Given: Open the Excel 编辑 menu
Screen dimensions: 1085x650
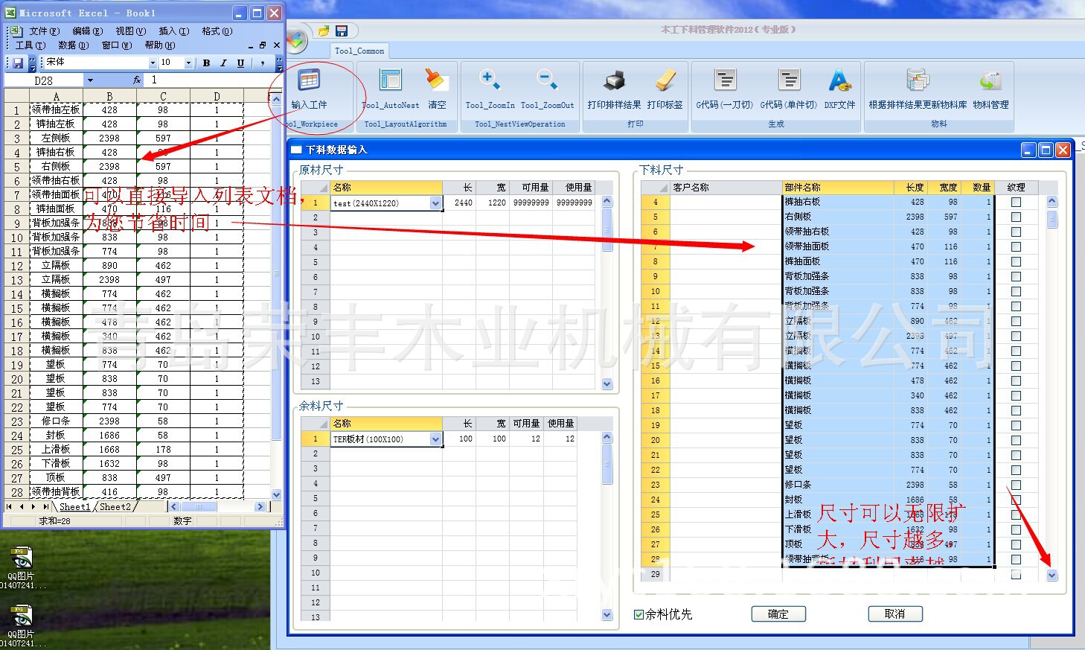Looking at the screenshot, I should (x=87, y=31).
